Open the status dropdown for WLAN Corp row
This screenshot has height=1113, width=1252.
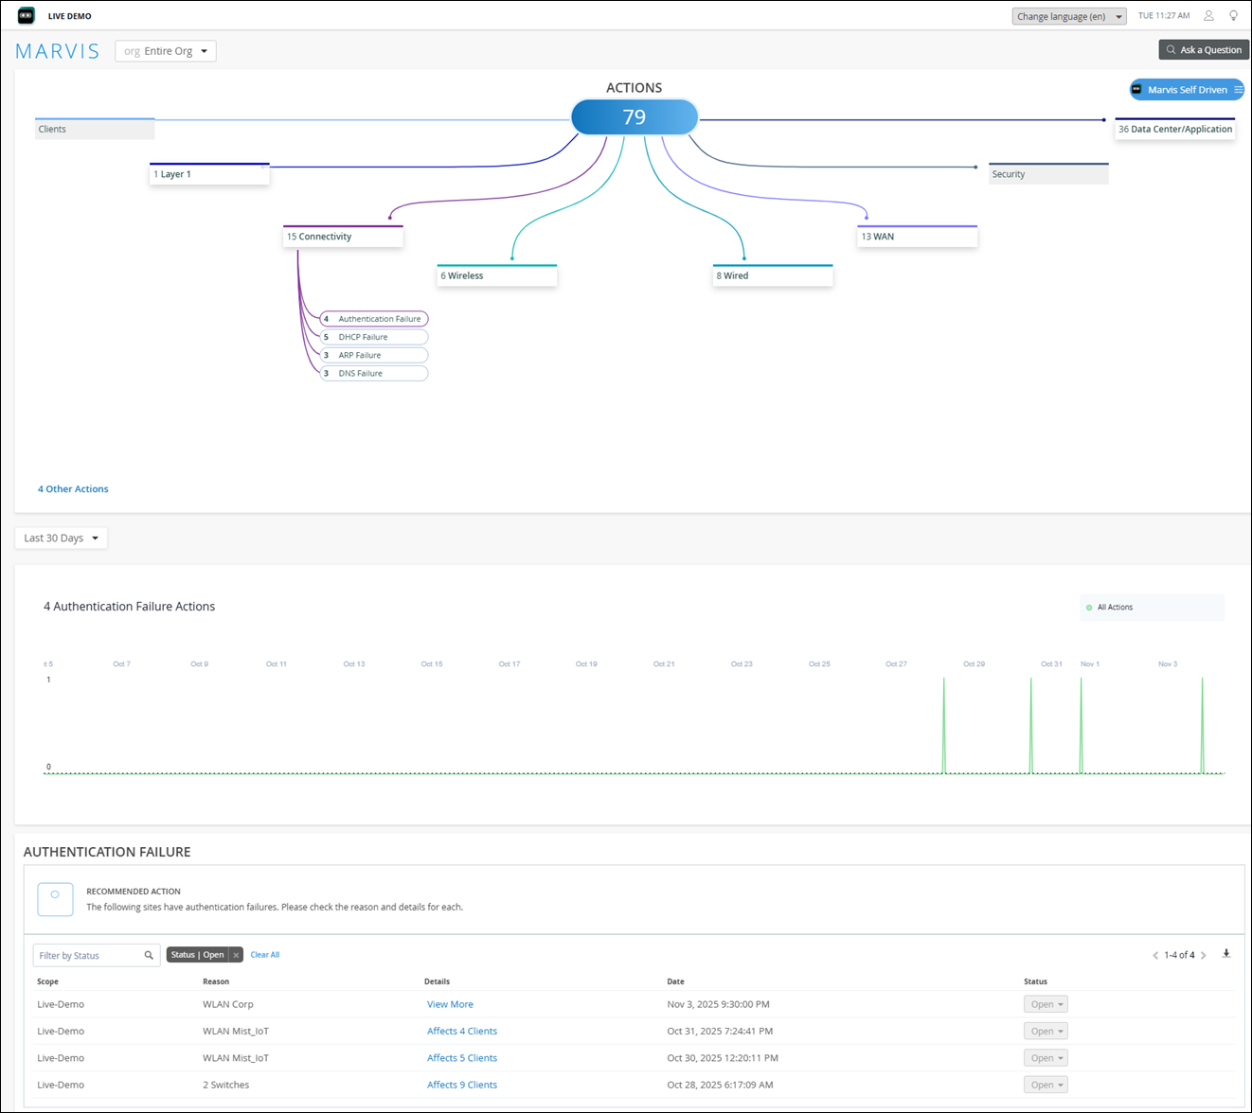point(1046,1004)
